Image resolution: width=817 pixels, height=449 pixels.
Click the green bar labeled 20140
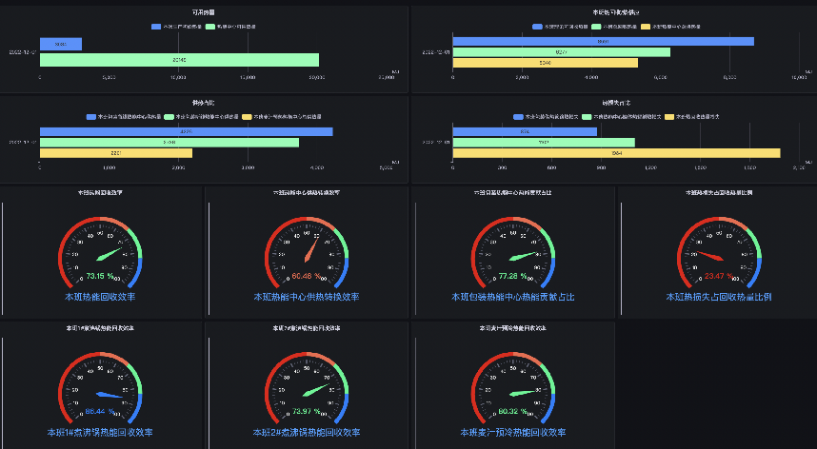coord(179,60)
